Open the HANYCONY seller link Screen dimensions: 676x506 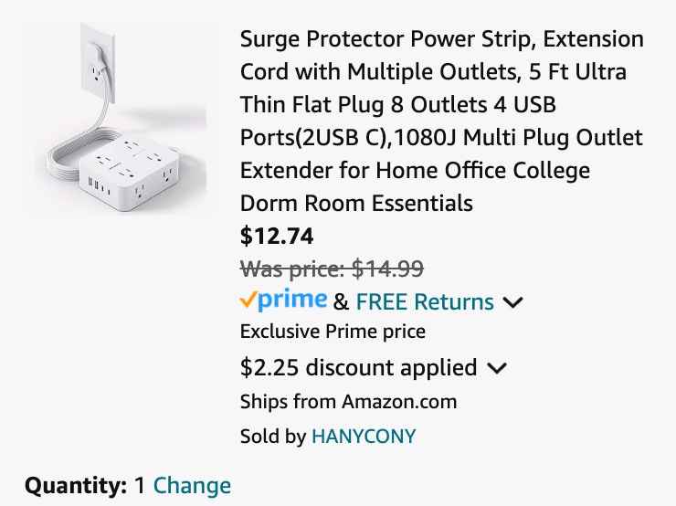(x=364, y=437)
